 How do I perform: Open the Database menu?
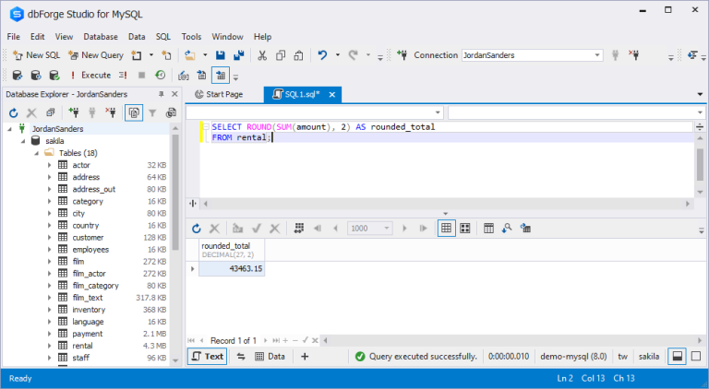[x=100, y=36]
